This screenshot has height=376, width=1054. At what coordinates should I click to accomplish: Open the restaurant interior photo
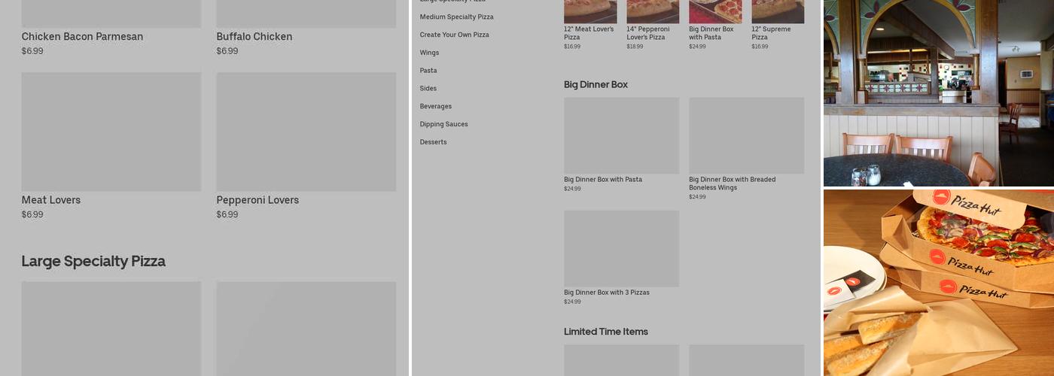(x=939, y=93)
